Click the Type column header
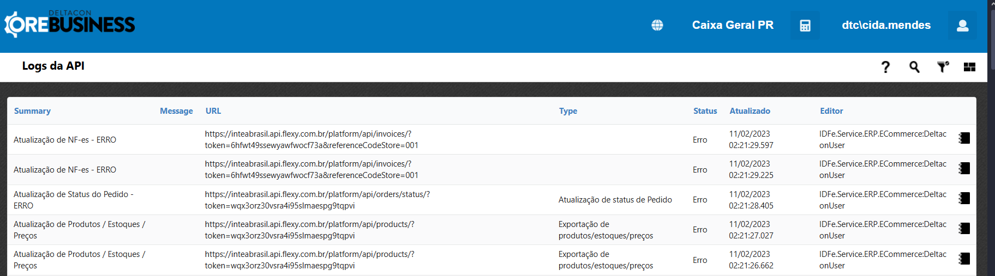This screenshot has height=276, width=995. coord(568,111)
